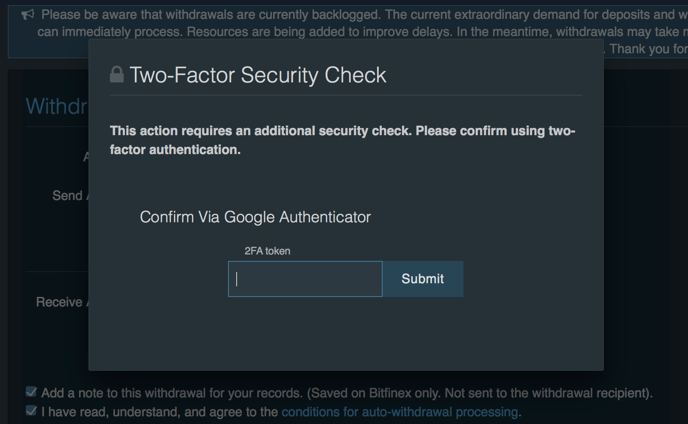This screenshot has width=688, height=424.
Task: Click the Receive label behind the dialog
Action: [x=59, y=302]
